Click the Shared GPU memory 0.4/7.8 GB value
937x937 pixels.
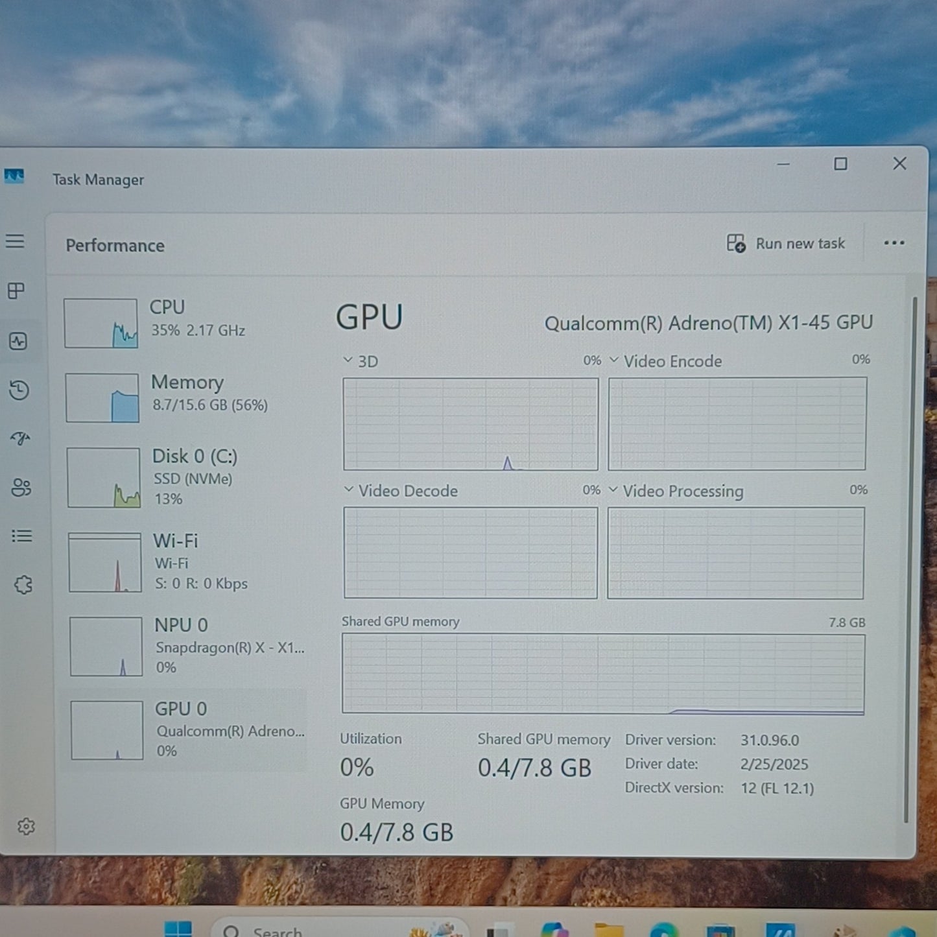pos(534,768)
